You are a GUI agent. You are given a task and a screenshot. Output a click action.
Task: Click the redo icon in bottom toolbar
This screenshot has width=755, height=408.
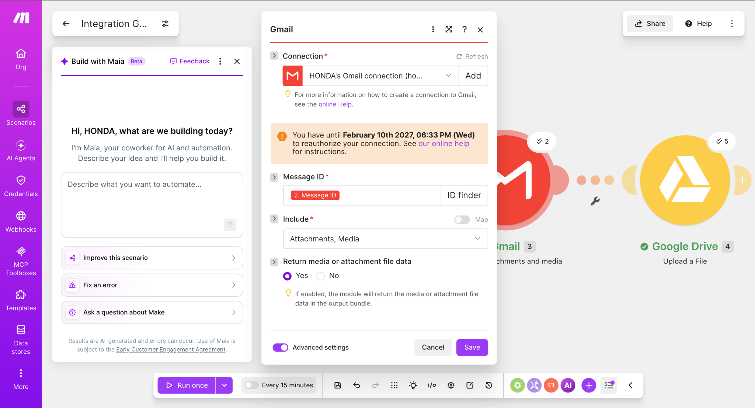(375, 385)
